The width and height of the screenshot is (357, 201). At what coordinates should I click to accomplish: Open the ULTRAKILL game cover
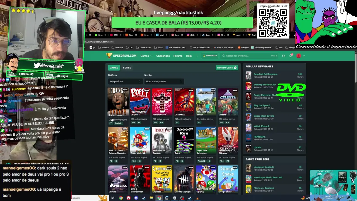click(184, 102)
